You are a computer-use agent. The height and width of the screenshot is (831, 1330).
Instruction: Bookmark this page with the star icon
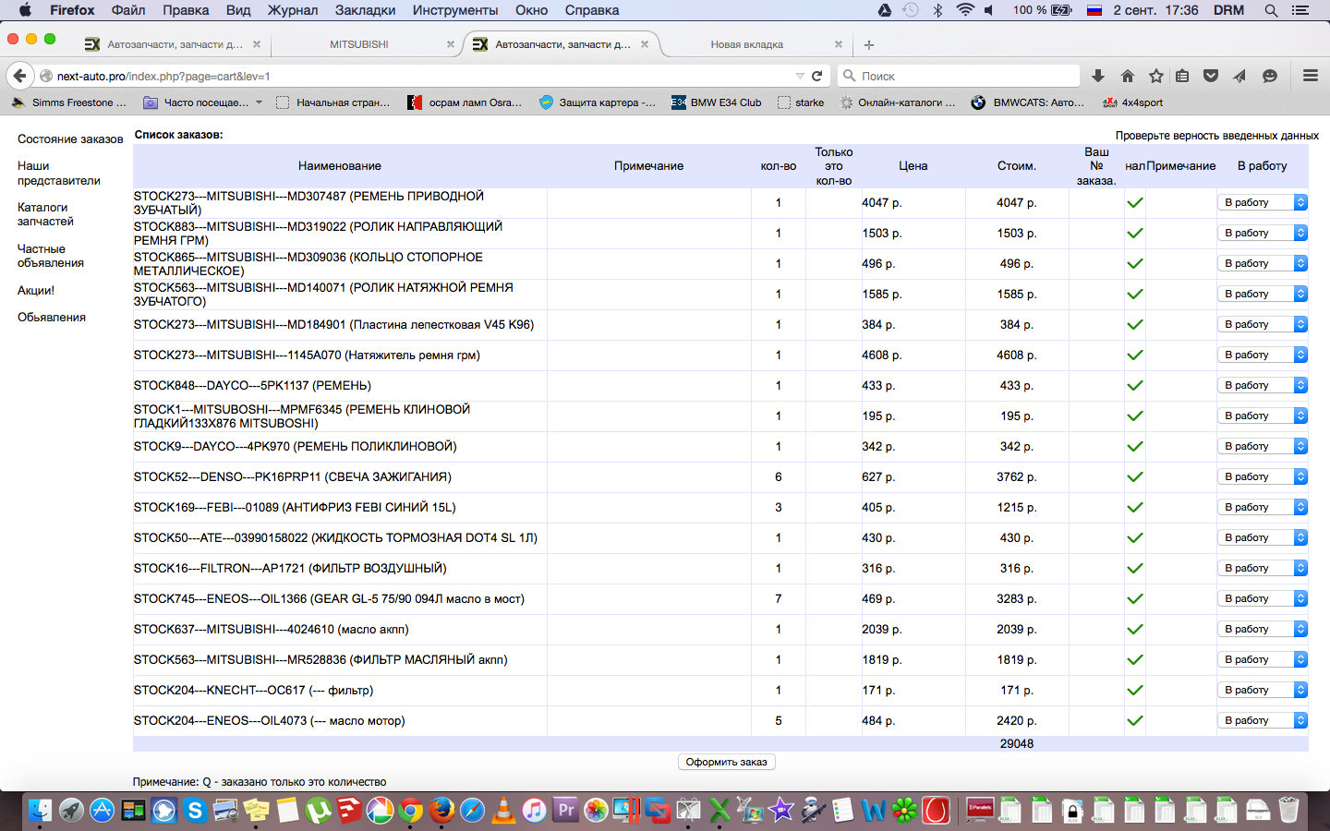(x=1155, y=76)
